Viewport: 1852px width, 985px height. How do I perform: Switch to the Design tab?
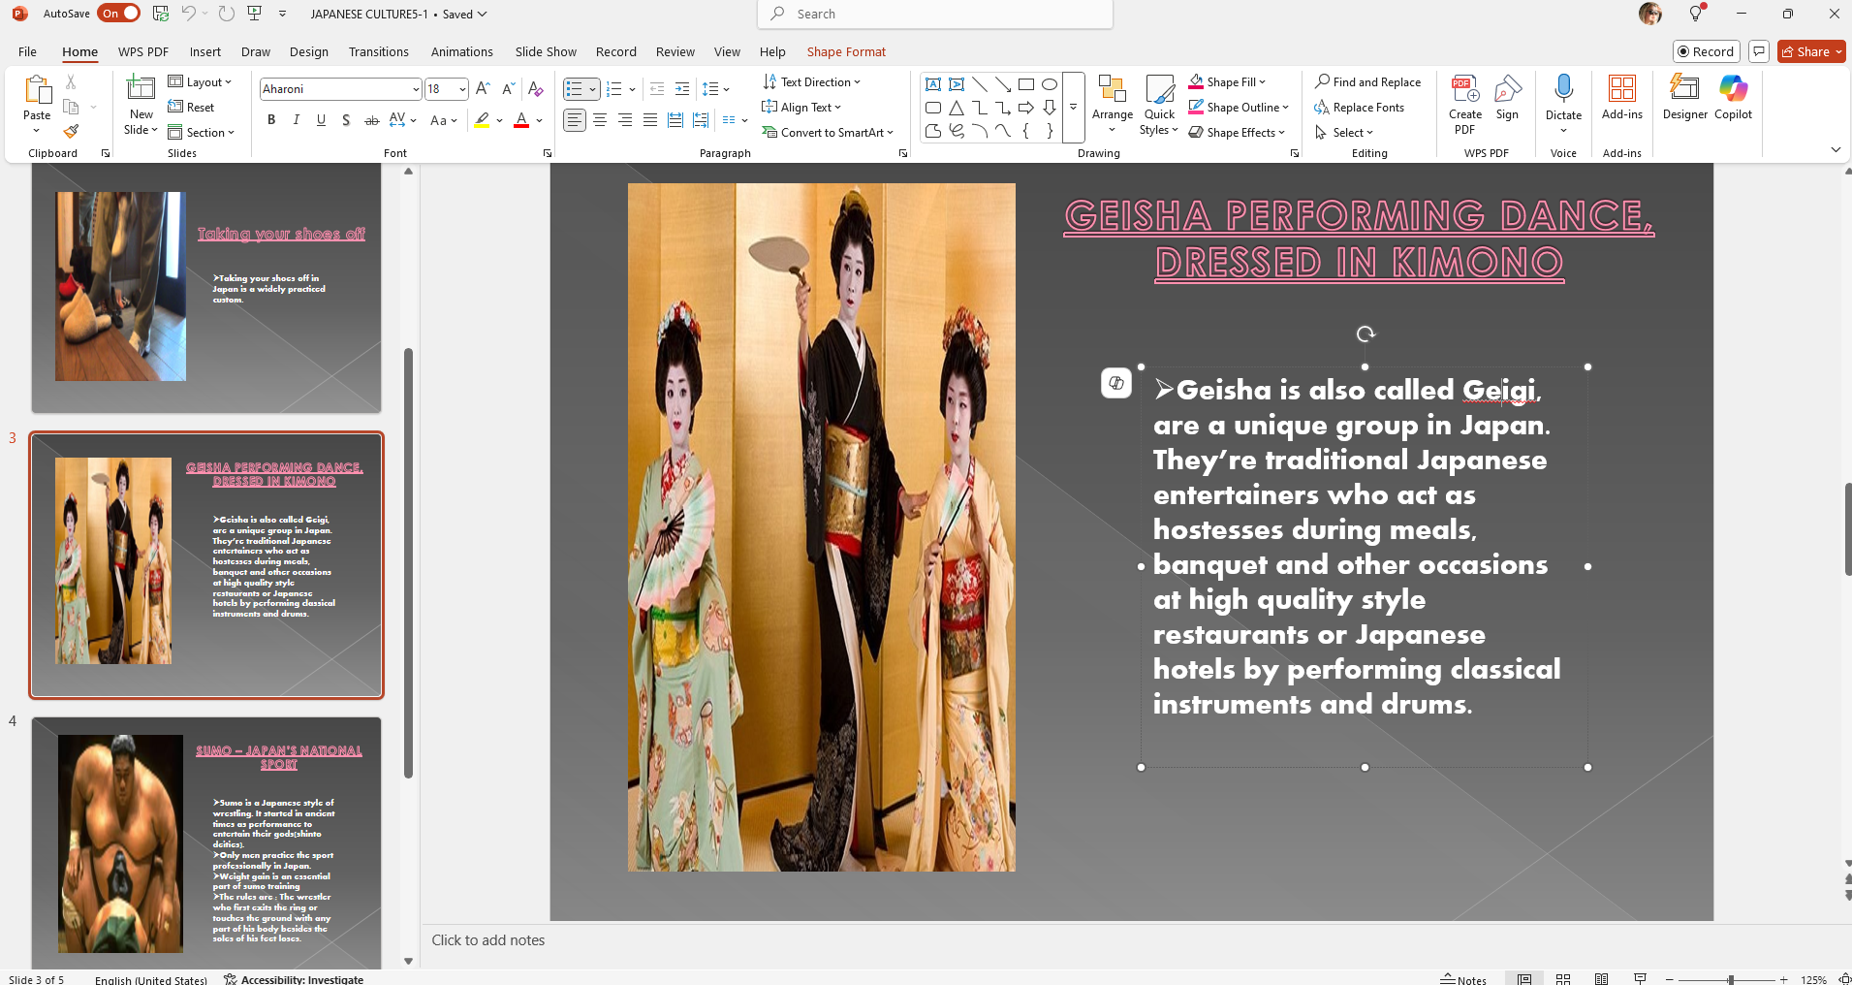click(309, 51)
